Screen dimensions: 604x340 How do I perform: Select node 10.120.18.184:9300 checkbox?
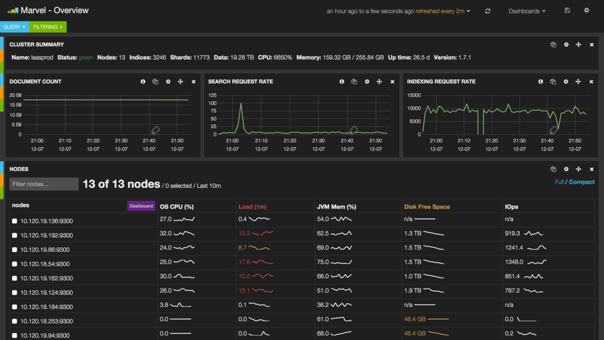pos(15,307)
